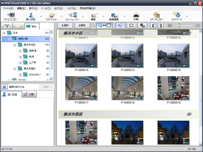Rotate selected photo left with rotate icon
203x152 pixels.
pyautogui.click(x=153, y=25)
